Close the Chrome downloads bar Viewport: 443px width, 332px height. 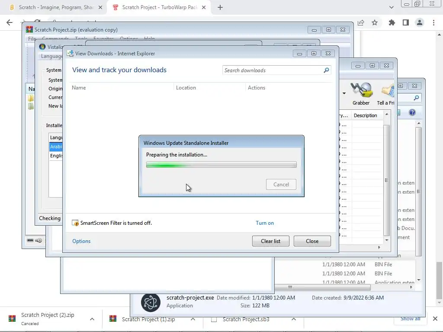point(435,319)
